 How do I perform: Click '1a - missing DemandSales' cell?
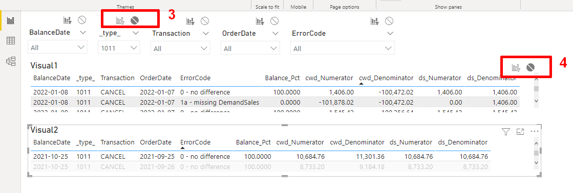(220, 102)
